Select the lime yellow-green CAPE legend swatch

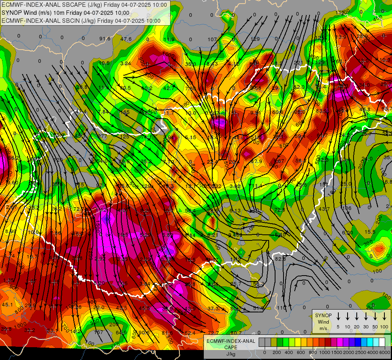(x=292, y=342)
